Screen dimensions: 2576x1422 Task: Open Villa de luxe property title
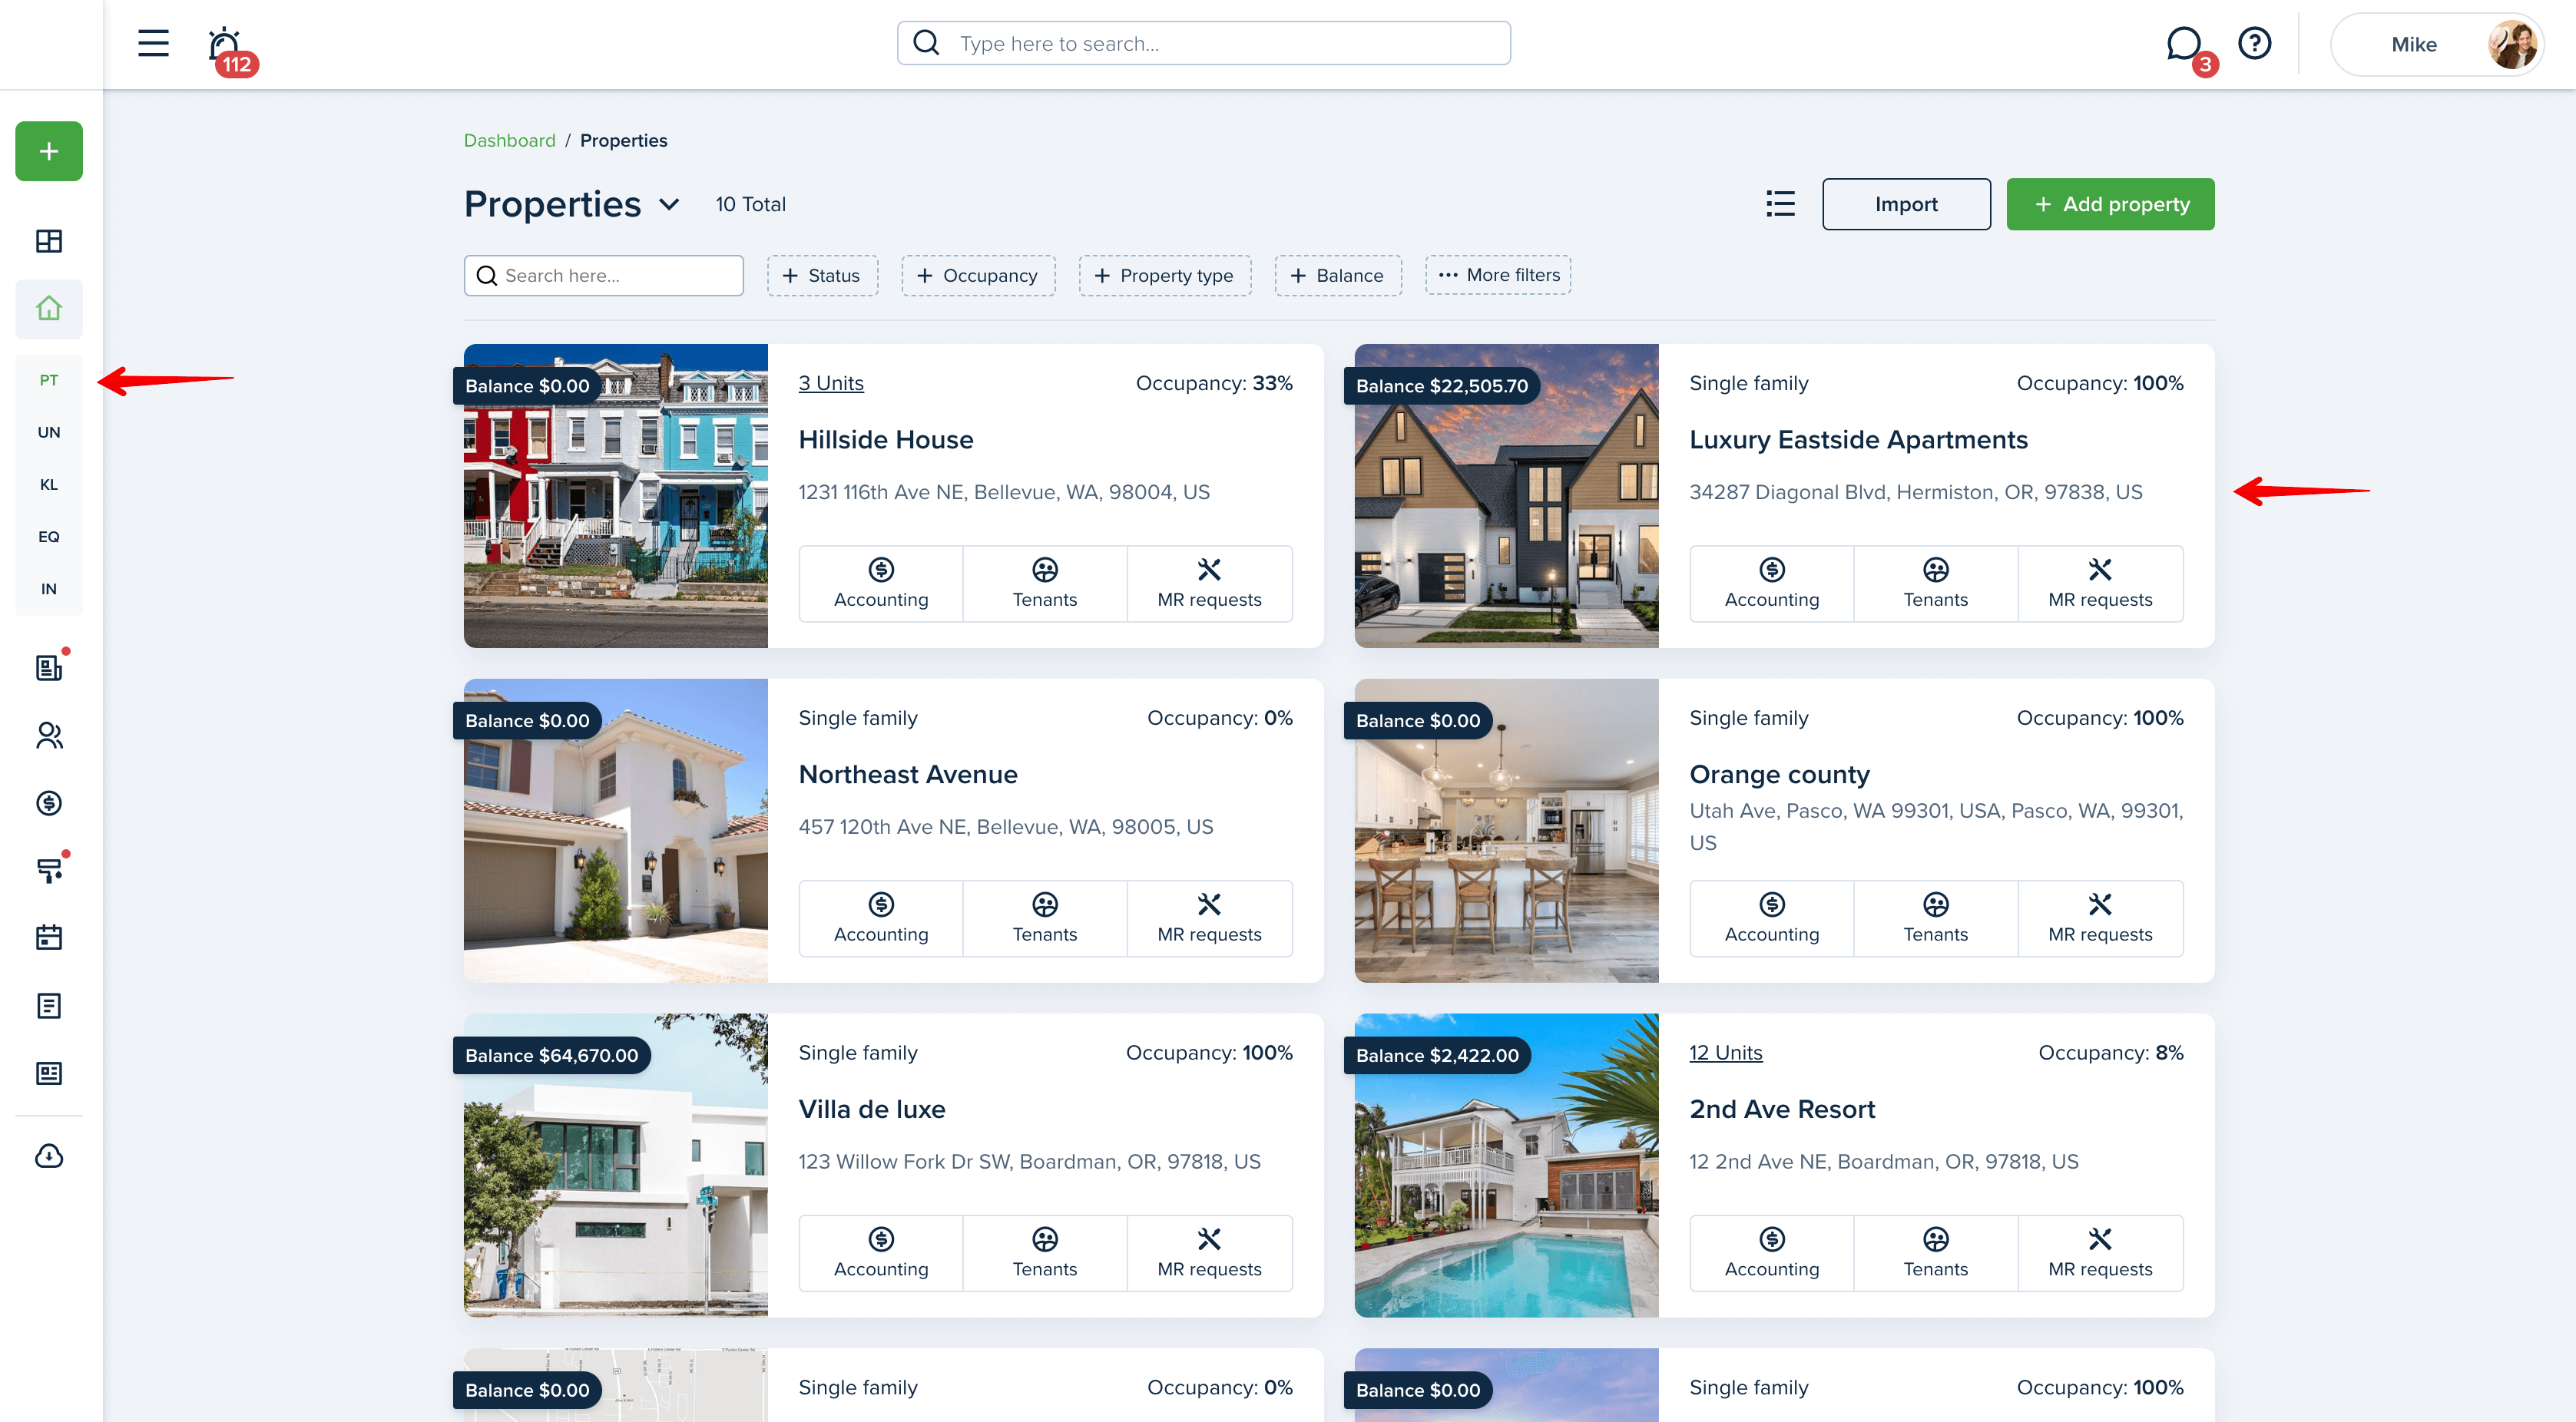(x=872, y=1109)
